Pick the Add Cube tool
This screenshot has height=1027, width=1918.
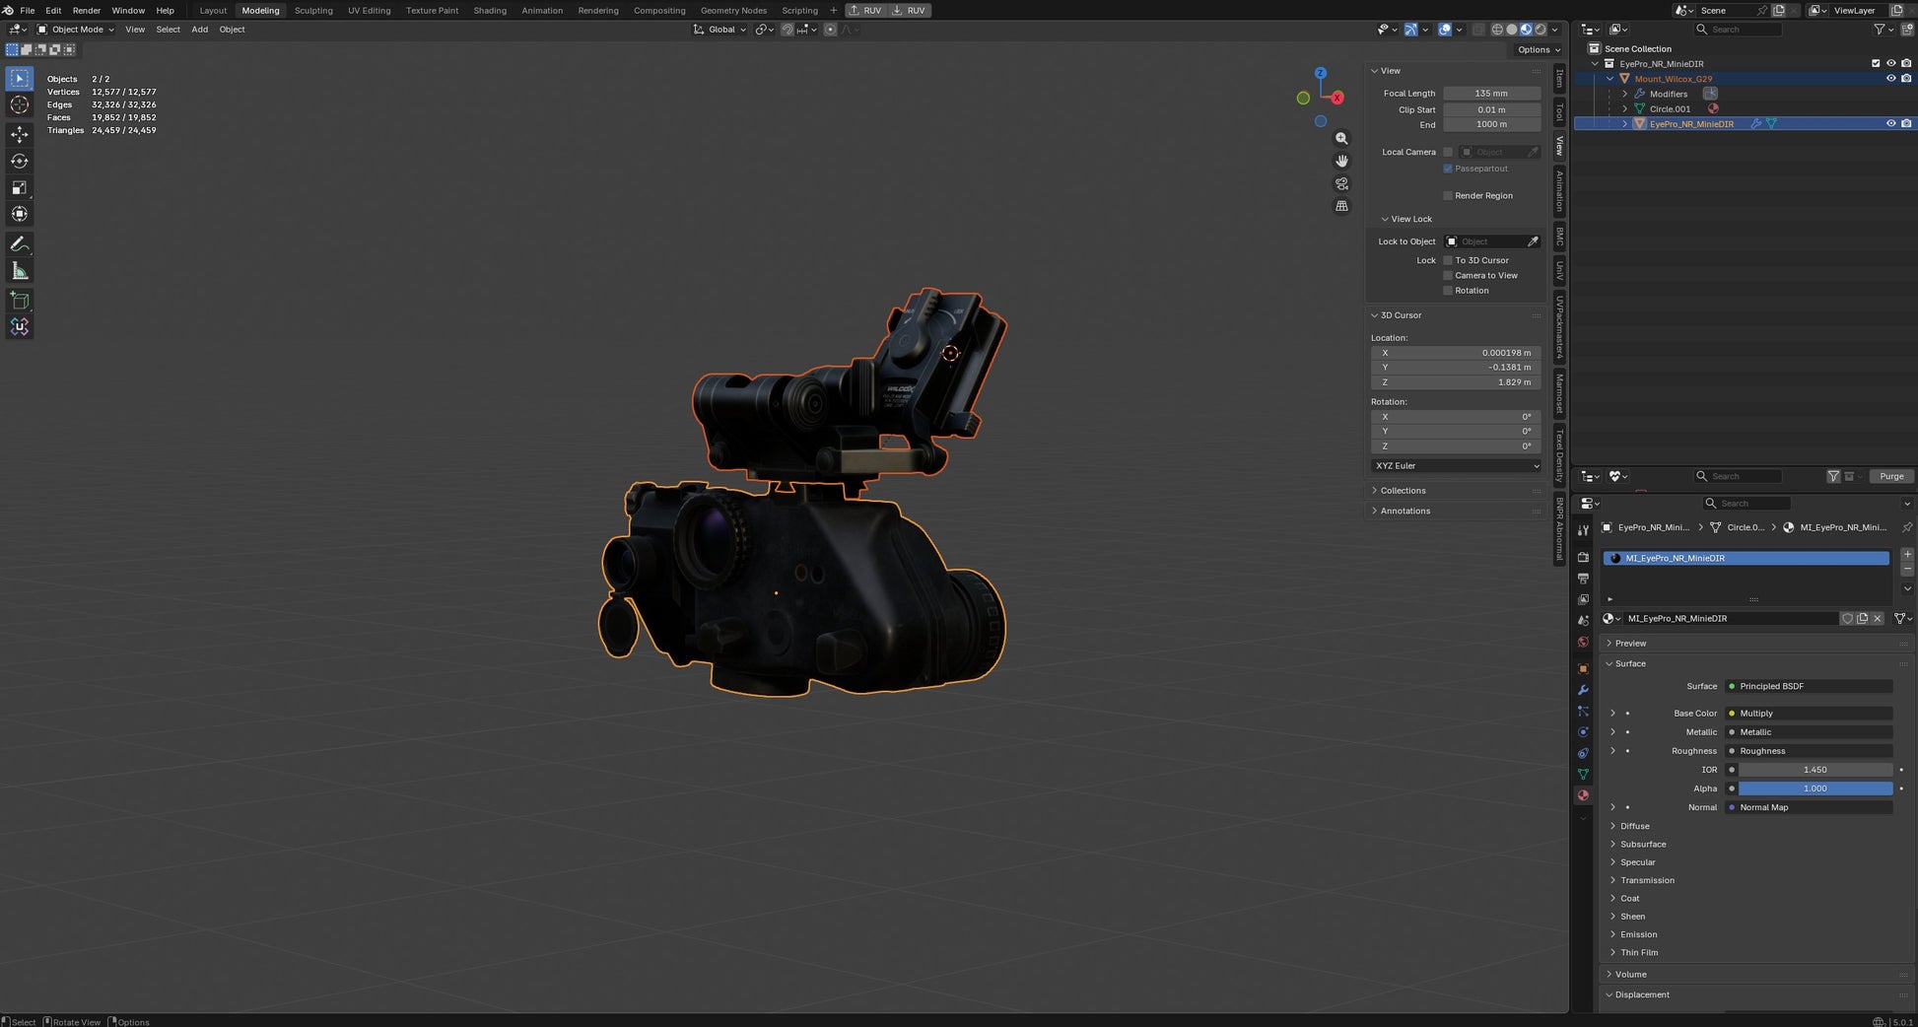20,300
